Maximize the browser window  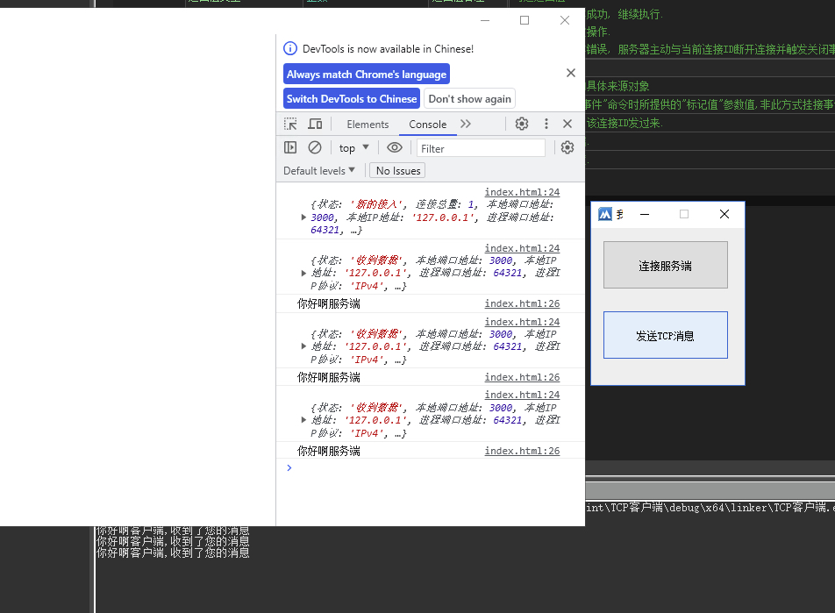(525, 20)
